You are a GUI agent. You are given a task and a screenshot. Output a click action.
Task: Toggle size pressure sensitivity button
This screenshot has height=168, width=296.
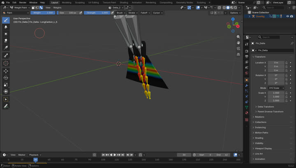(x=81, y=13)
